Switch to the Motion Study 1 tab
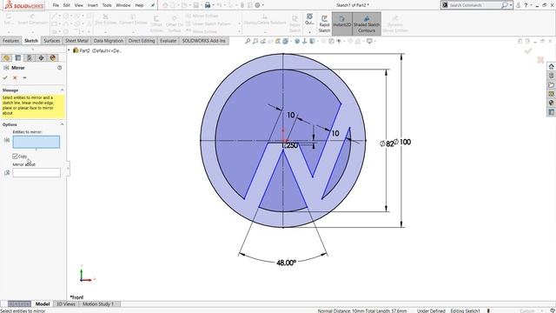The height and width of the screenshot is (313, 556). 98,304
